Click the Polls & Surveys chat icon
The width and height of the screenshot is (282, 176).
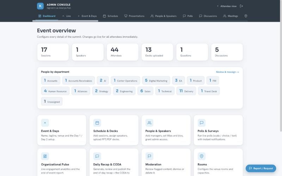(x=201, y=123)
